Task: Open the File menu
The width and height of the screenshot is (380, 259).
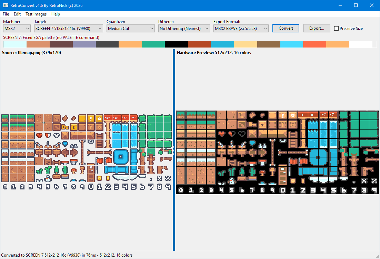Action: (x=6, y=14)
